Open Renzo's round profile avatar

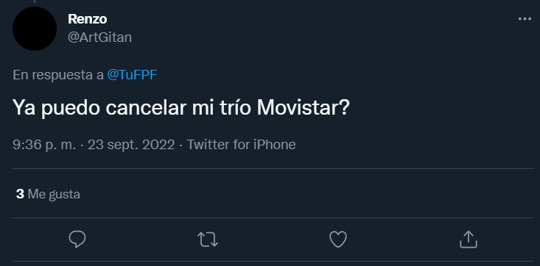pos(35,29)
